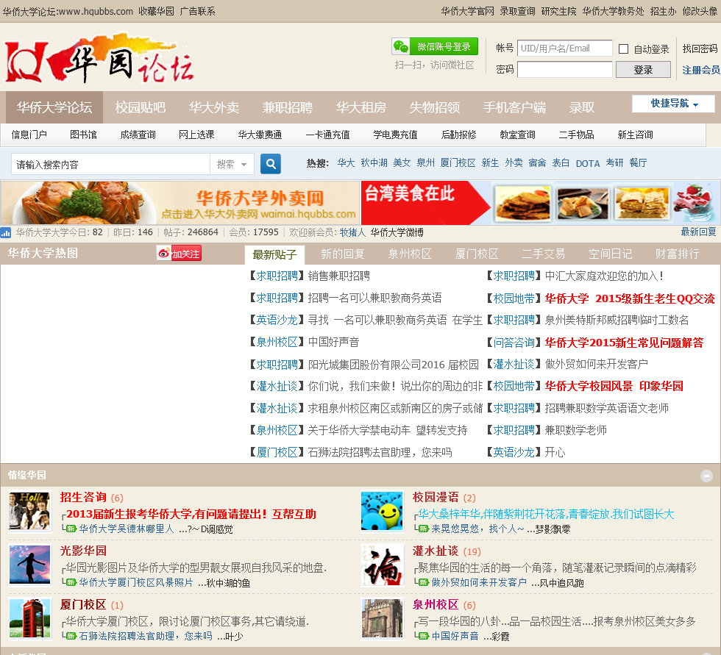Click the 最新回复 link
The image size is (721, 655).
pyautogui.click(x=698, y=232)
